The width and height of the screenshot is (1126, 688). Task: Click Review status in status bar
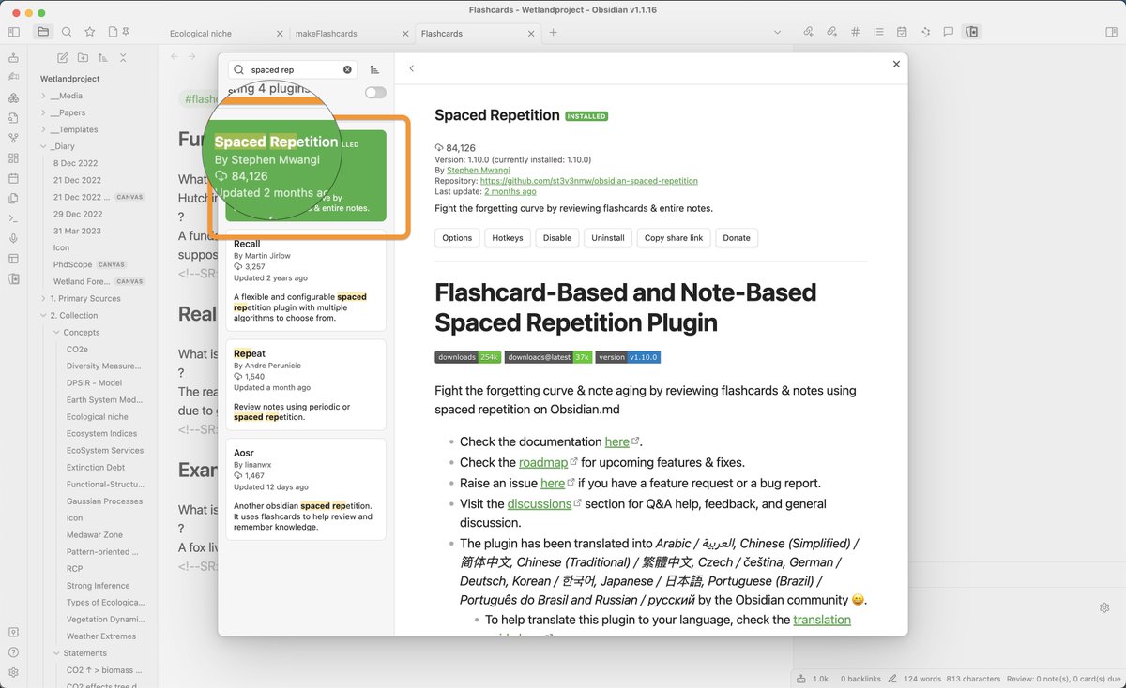pyautogui.click(x=1062, y=678)
